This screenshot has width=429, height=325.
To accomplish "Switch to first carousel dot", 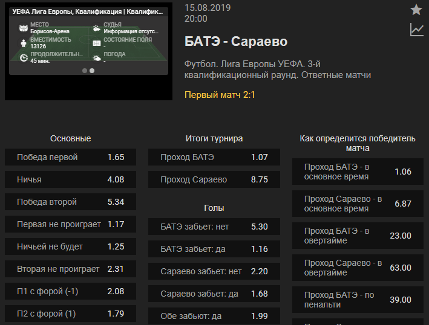I will click(85, 71).
